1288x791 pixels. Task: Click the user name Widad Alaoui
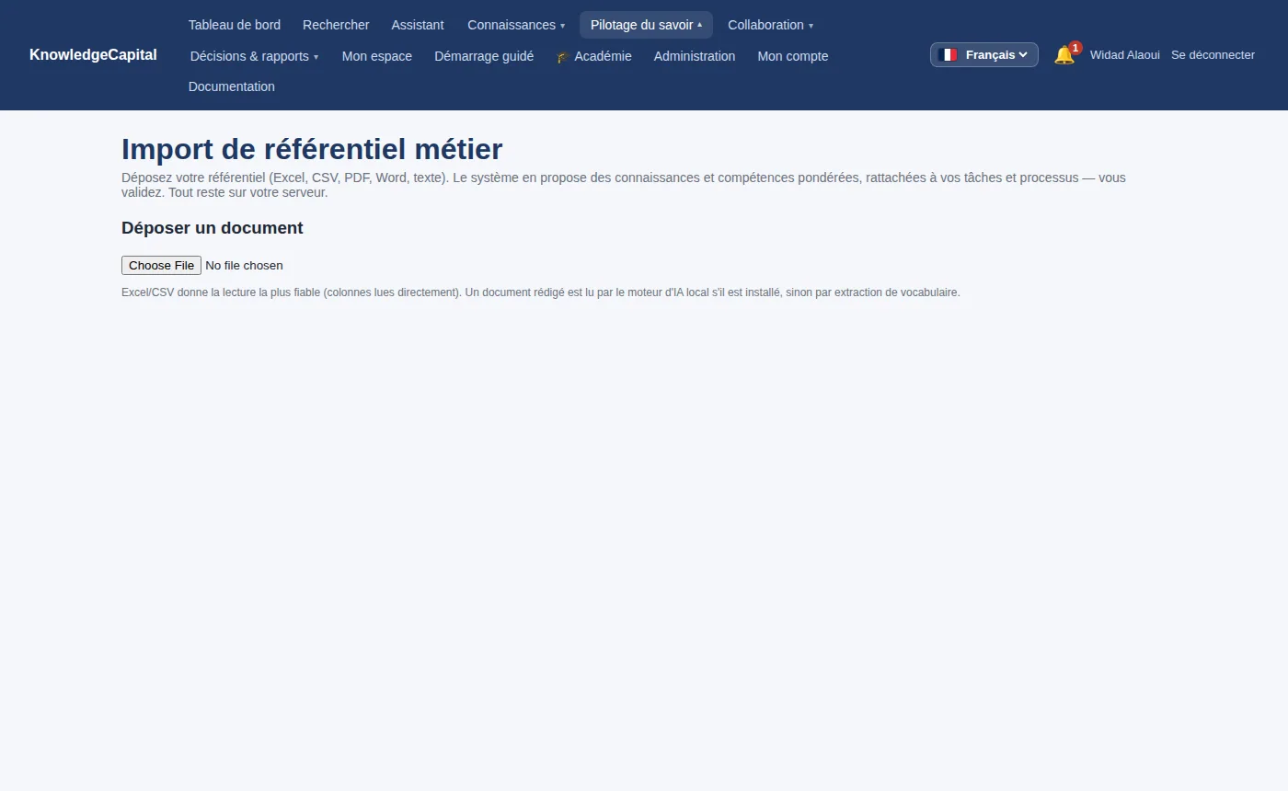click(x=1125, y=55)
